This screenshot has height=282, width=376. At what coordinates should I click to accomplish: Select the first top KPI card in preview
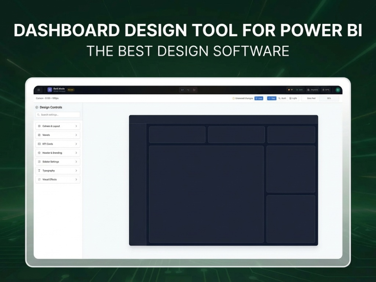click(x=177, y=134)
